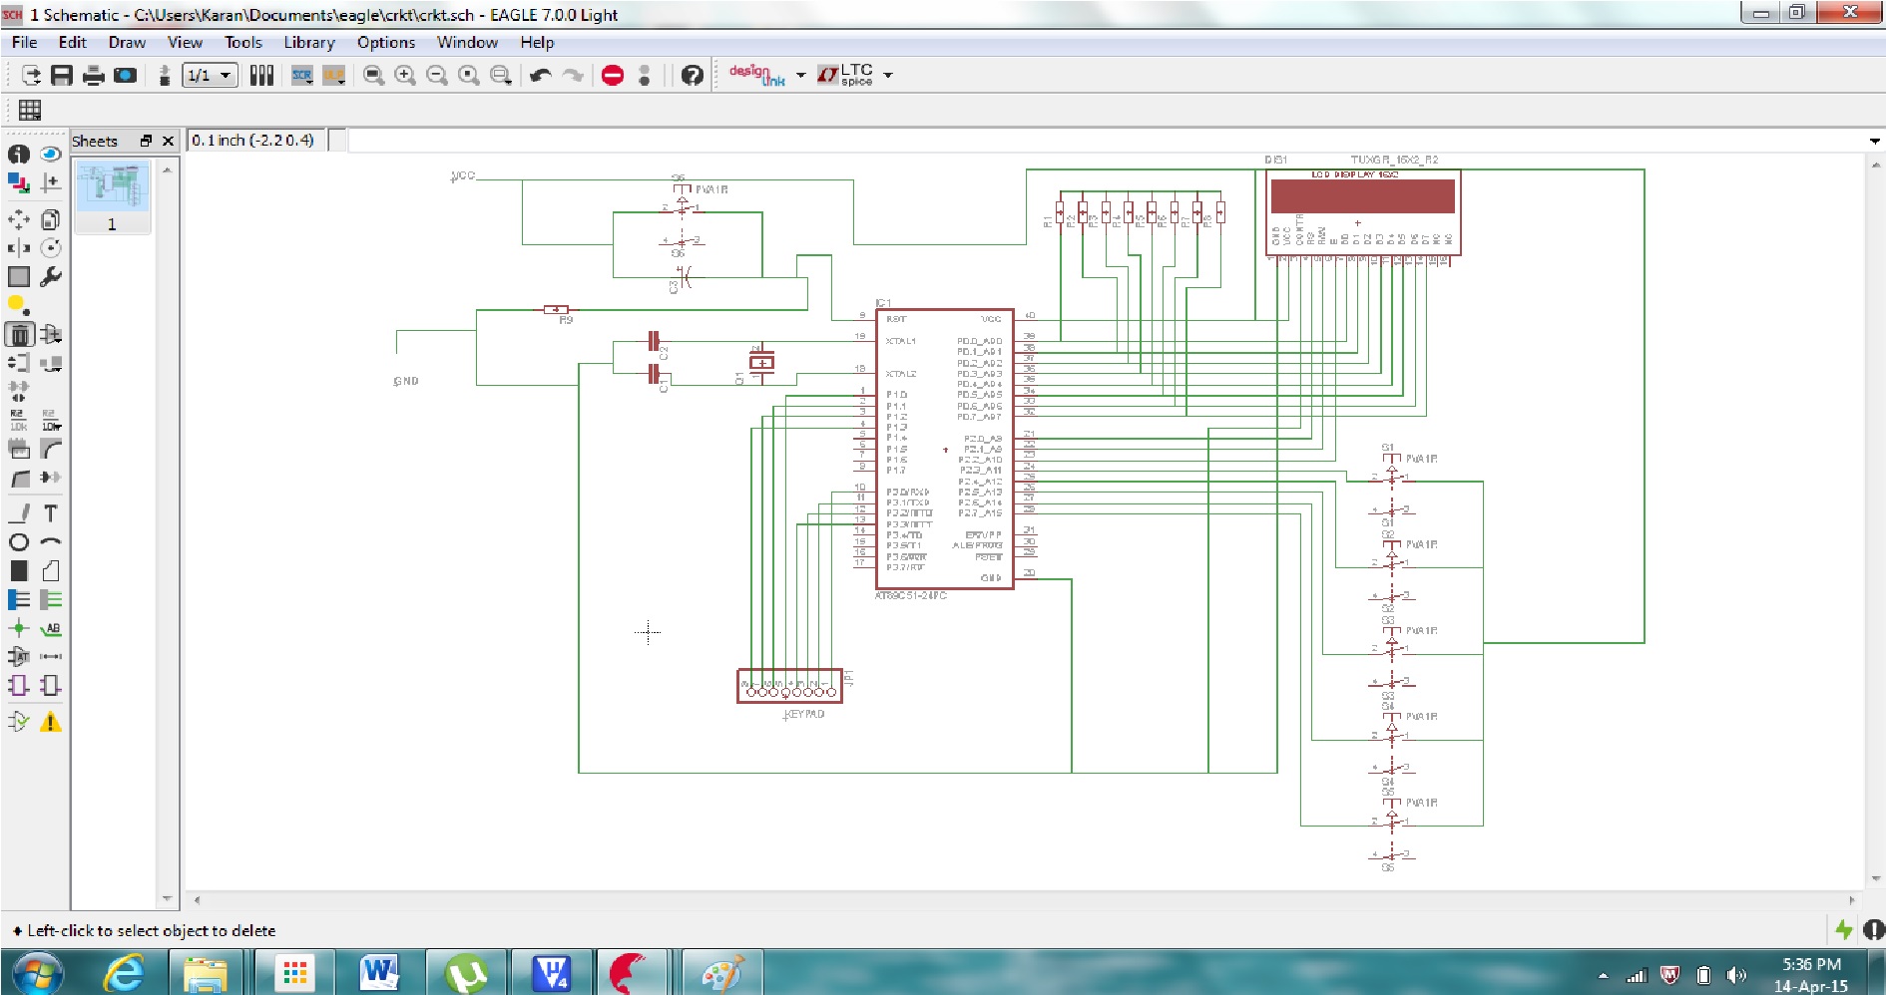Click the Zoom in icon
The height and width of the screenshot is (995, 1886).
click(x=405, y=76)
